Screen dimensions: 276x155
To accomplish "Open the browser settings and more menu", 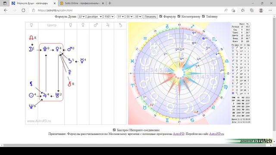I will pos(270,10).
